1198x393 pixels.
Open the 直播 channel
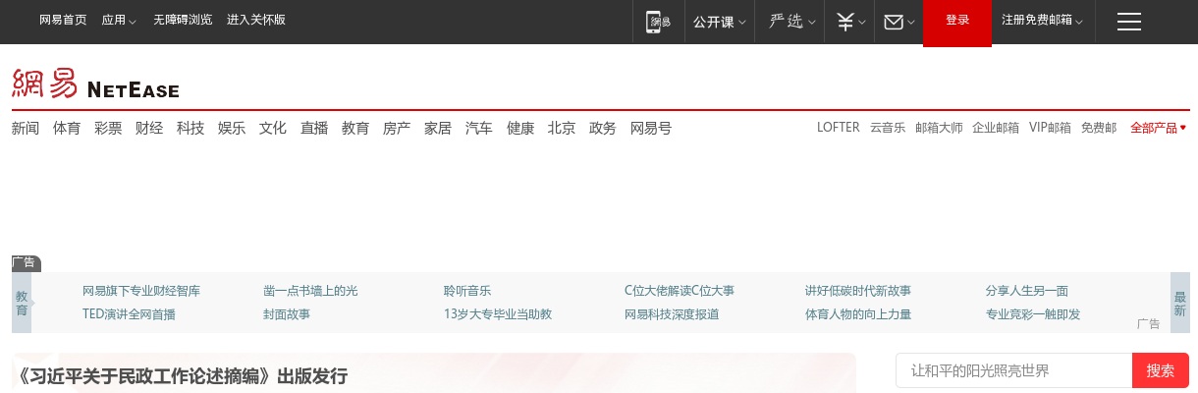[x=314, y=128]
